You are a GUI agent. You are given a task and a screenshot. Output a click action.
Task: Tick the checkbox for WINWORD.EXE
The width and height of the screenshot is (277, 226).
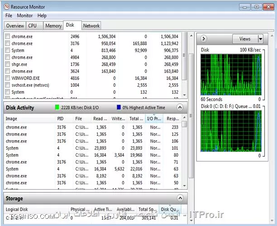click(7, 78)
